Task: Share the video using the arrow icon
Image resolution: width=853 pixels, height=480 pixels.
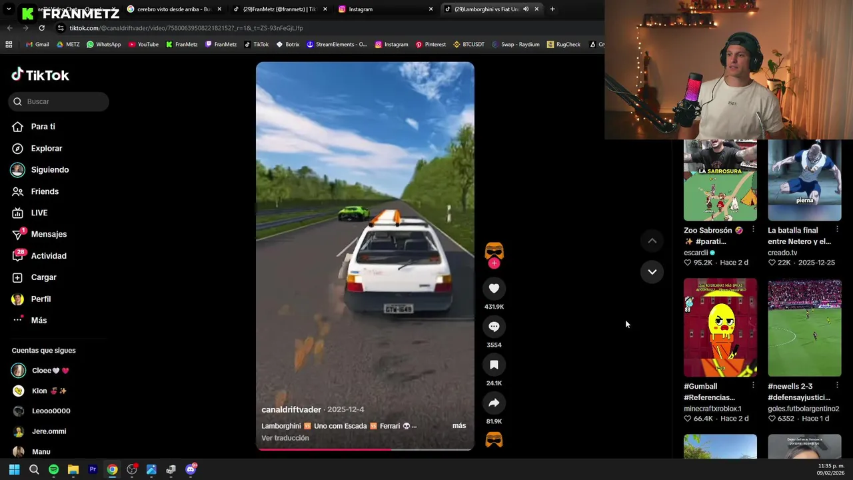Action: point(494,403)
